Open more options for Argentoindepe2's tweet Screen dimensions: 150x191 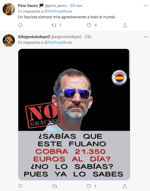[x=146, y=37]
